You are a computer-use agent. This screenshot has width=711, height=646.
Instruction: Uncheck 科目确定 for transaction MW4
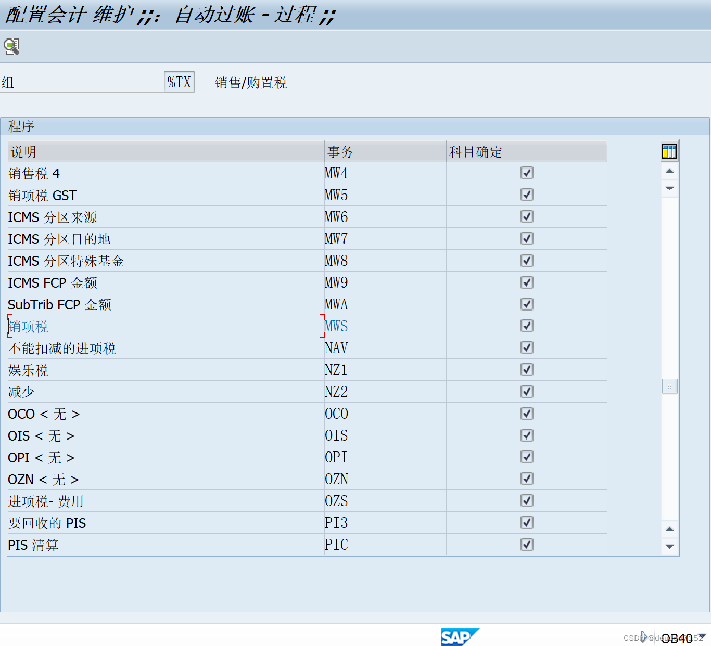(527, 173)
